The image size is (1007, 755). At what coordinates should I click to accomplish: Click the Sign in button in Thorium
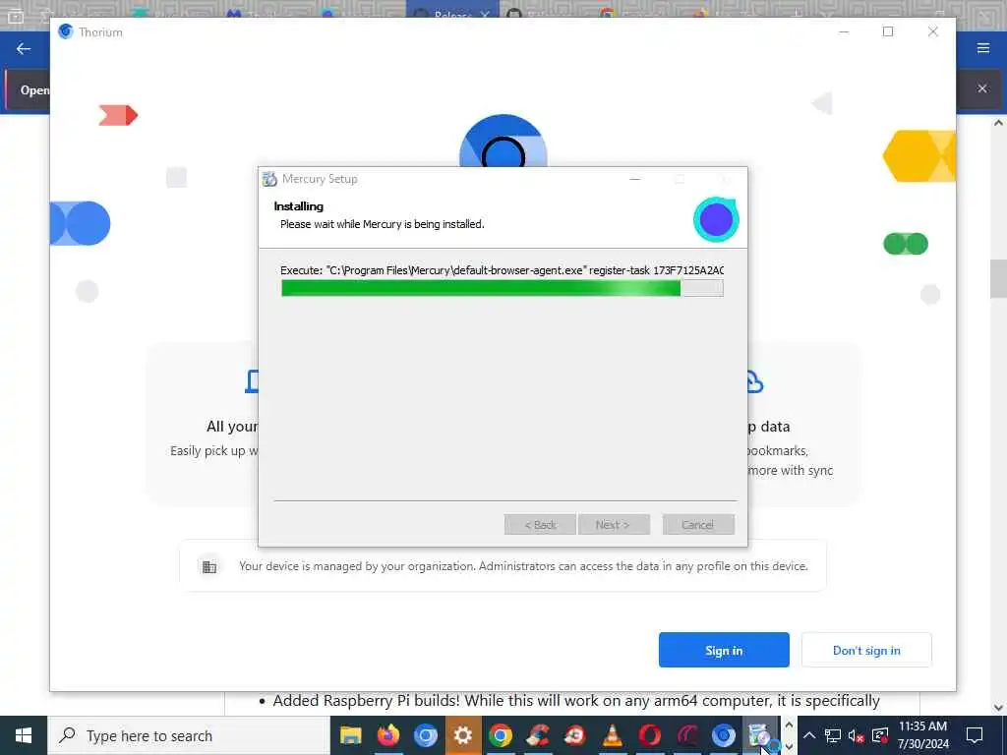724,650
